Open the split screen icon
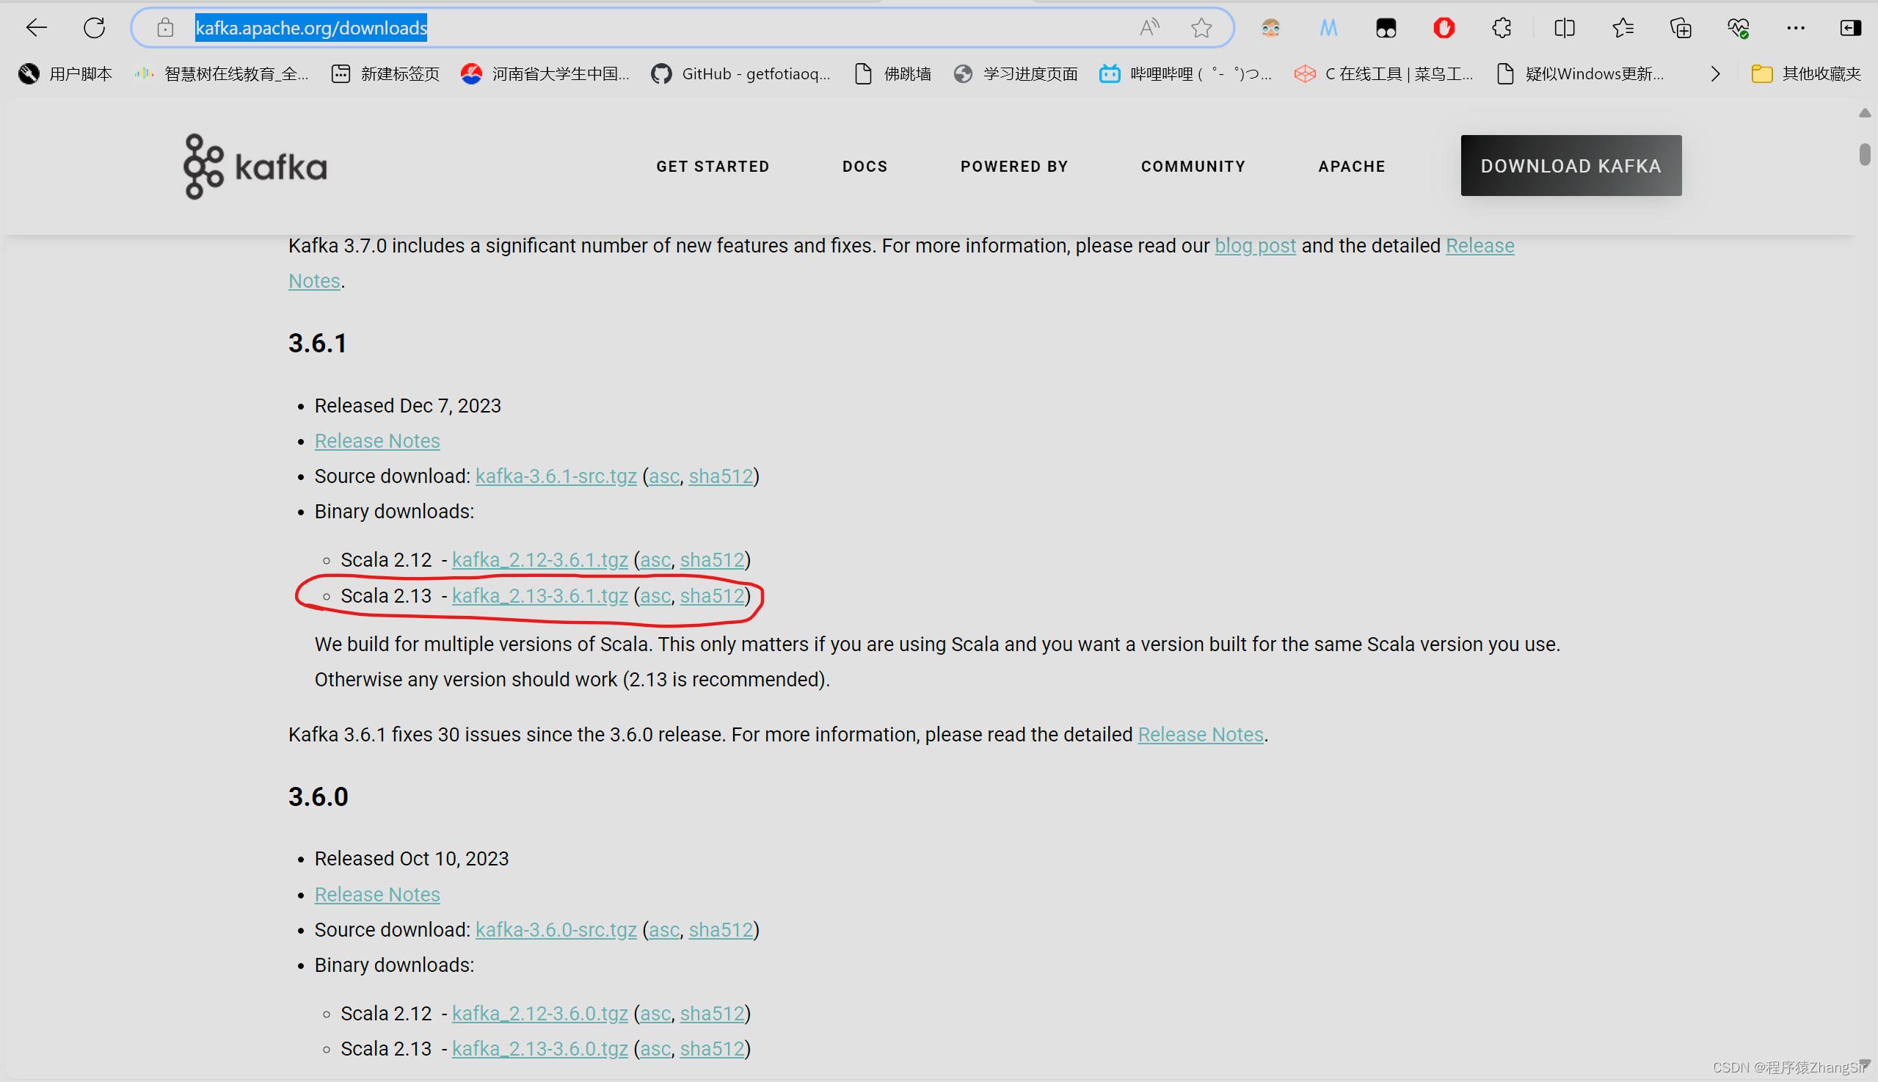This screenshot has height=1082, width=1878. 1564,28
